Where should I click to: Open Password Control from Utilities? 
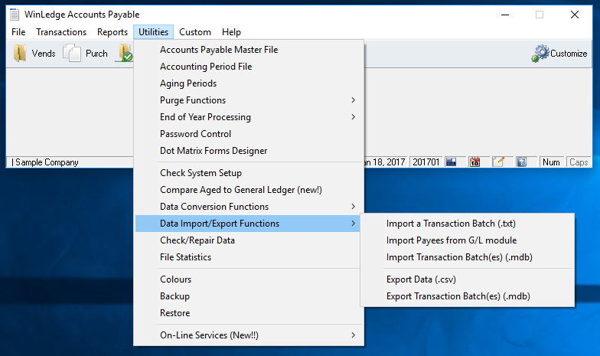click(x=195, y=134)
